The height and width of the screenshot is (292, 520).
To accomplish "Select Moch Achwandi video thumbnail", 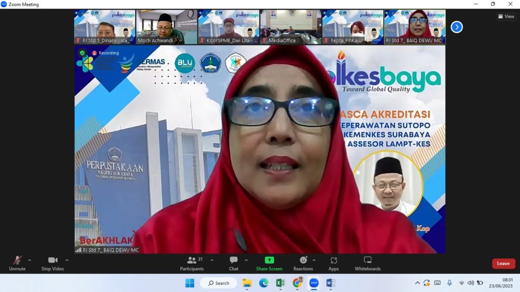I will click(x=167, y=27).
